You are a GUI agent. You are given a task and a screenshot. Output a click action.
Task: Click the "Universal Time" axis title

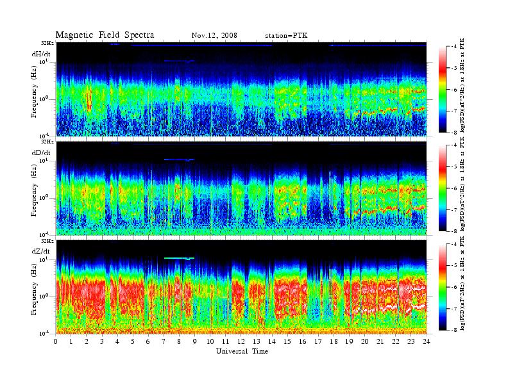click(x=242, y=351)
